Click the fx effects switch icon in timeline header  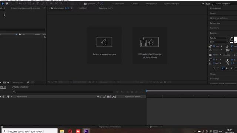tap(105, 96)
